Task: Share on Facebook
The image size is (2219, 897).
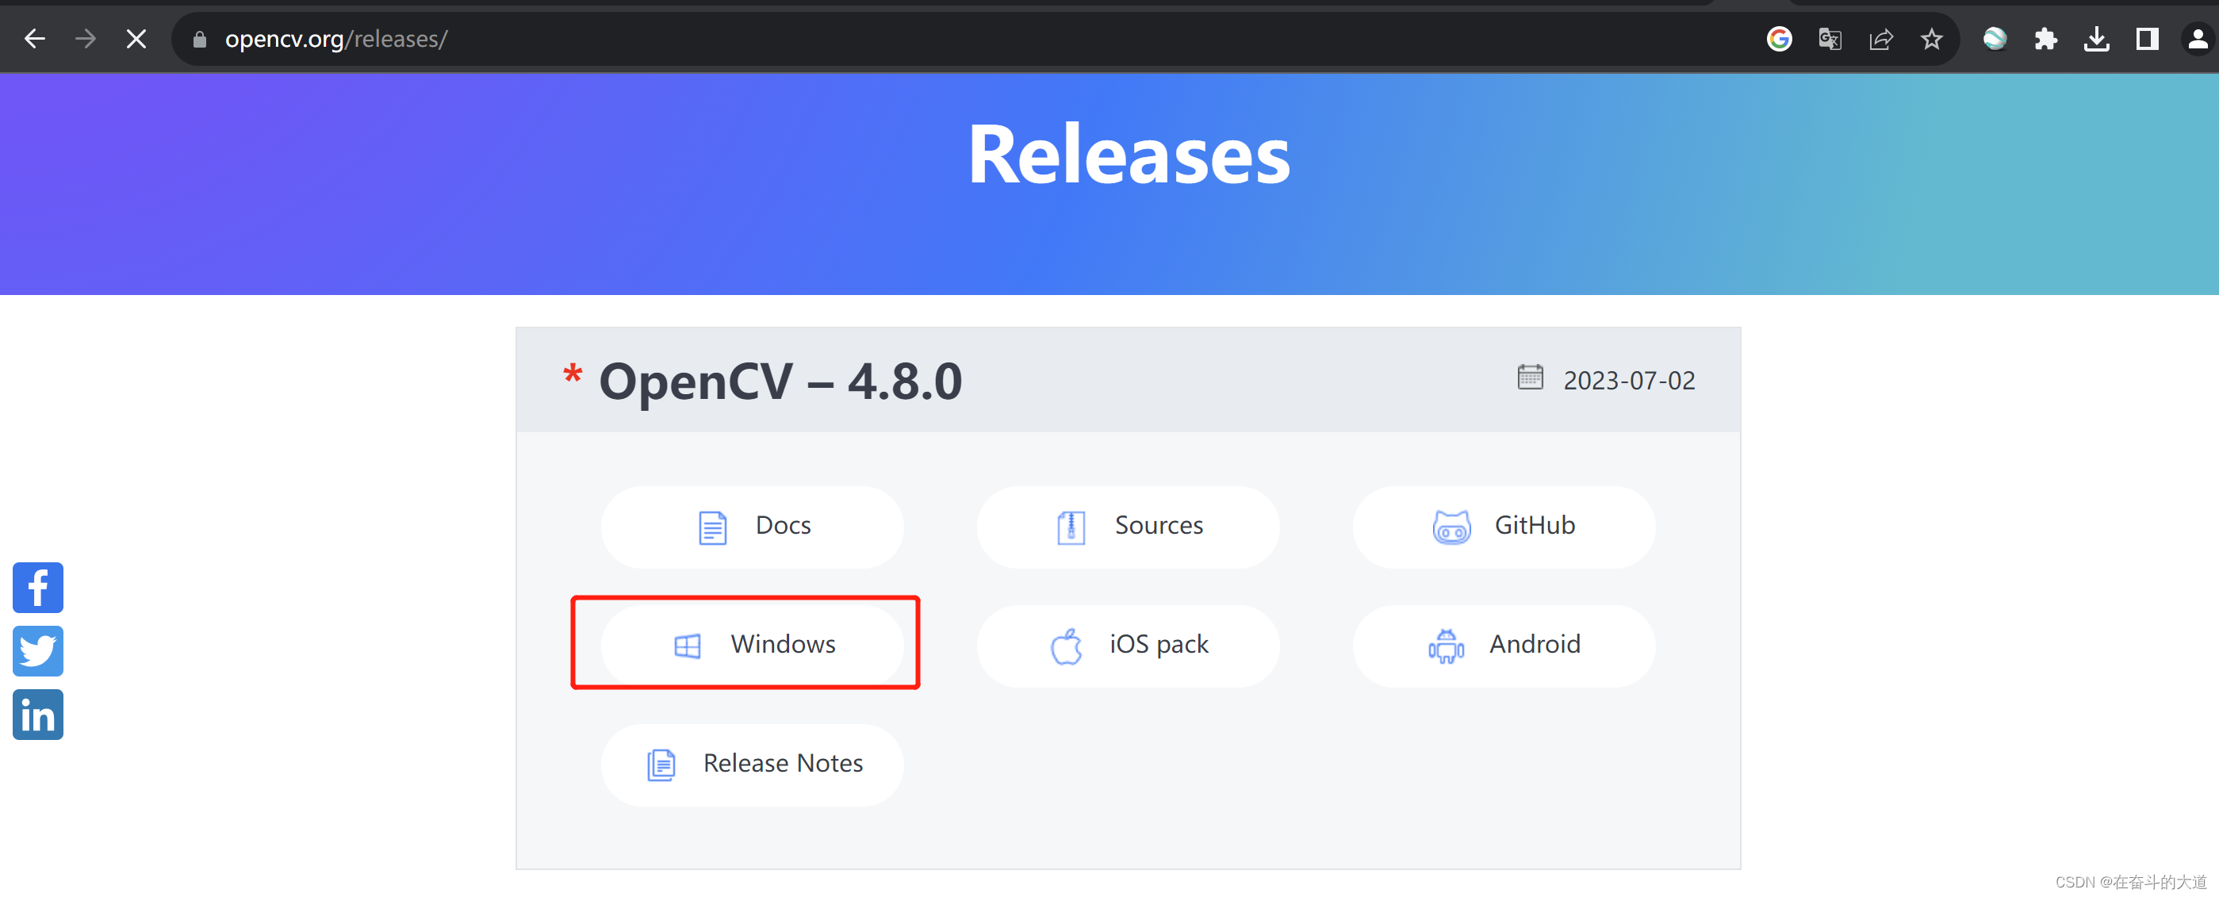Action: coord(38,588)
